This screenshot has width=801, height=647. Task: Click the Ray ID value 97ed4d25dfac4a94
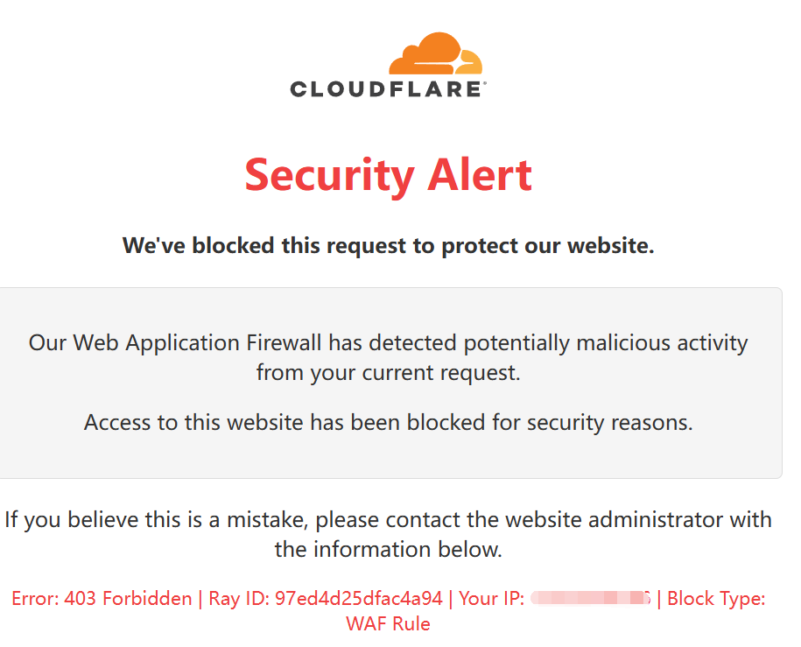pos(359,599)
